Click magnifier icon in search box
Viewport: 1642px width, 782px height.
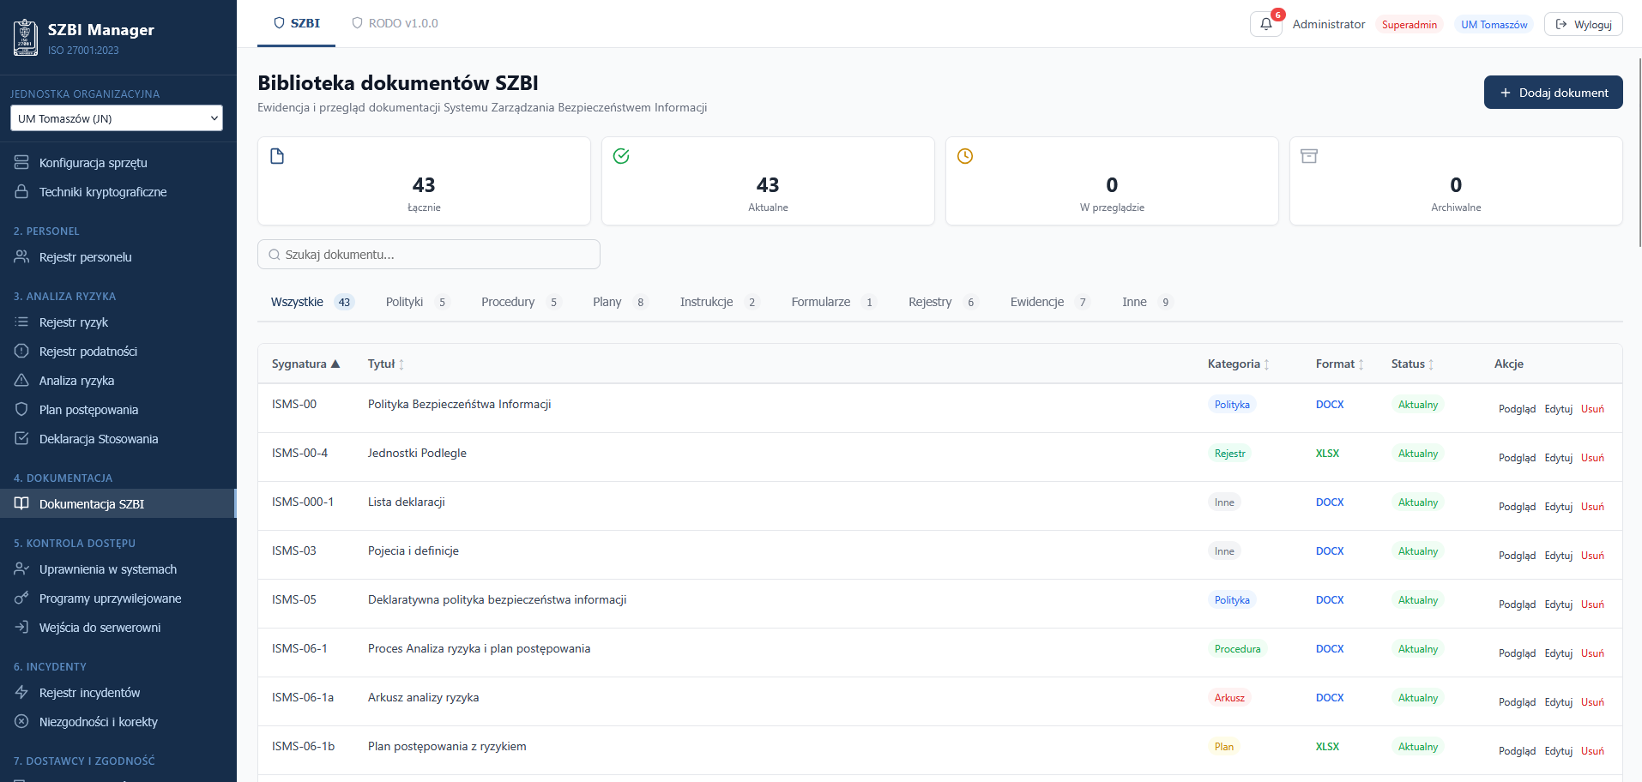click(275, 255)
